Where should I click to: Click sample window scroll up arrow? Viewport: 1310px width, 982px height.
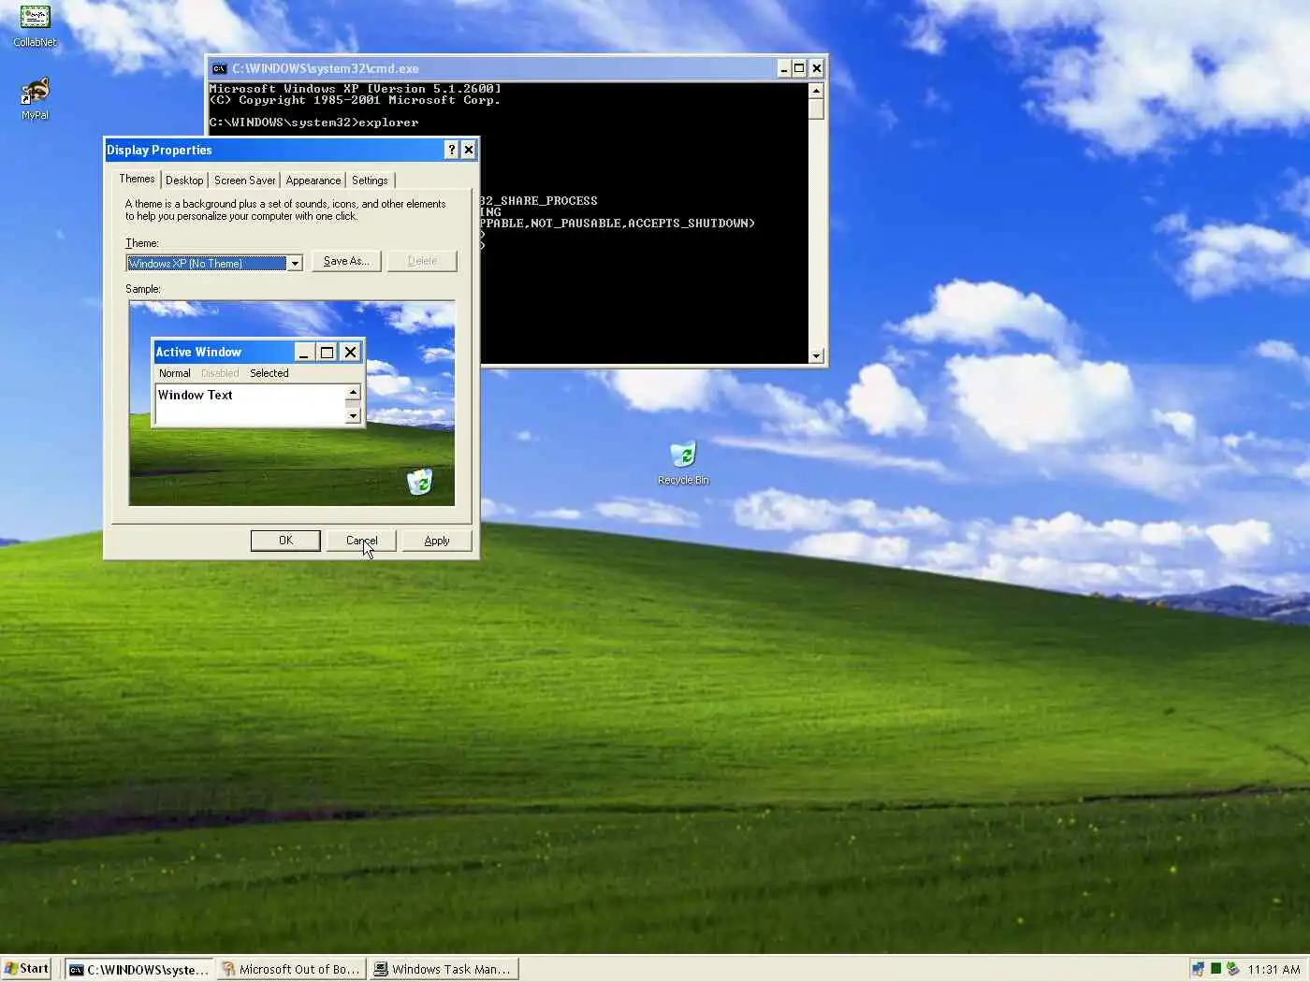353,393
